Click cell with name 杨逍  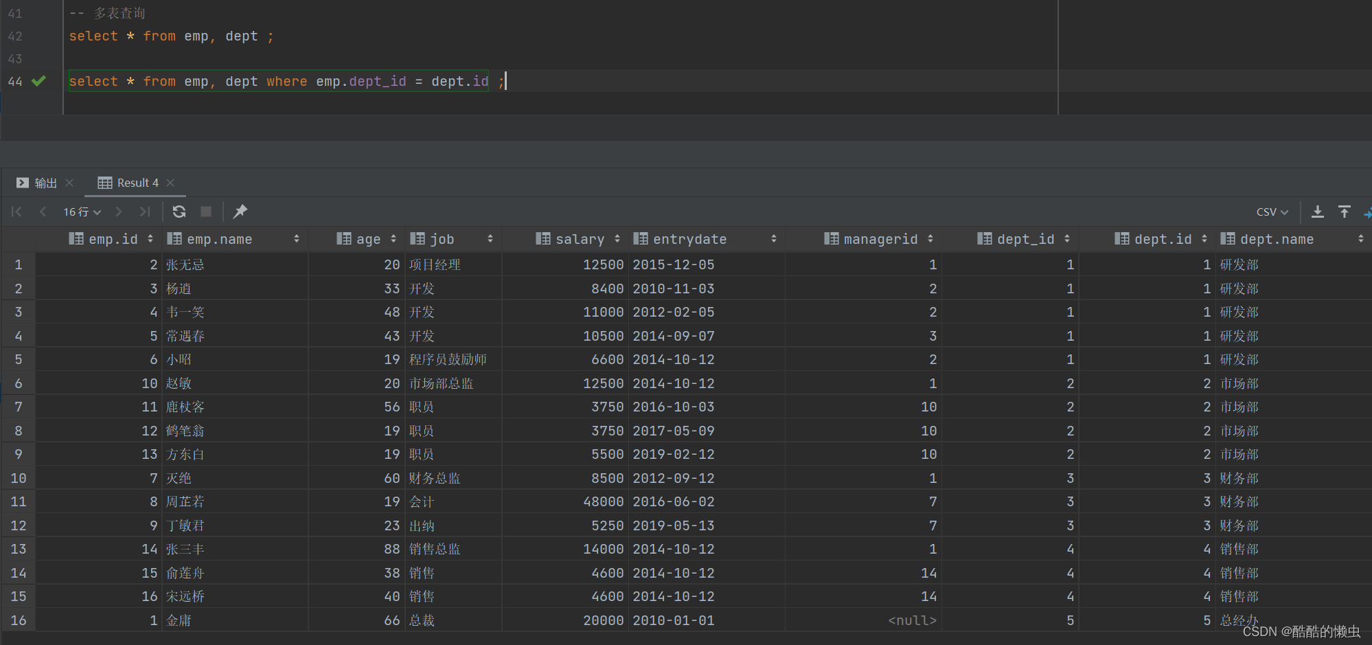click(x=235, y=288)
